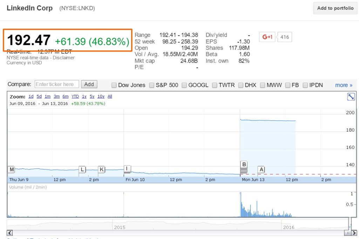Open news marker A on chart
The image size is (359, 239).
coord(261,169)
